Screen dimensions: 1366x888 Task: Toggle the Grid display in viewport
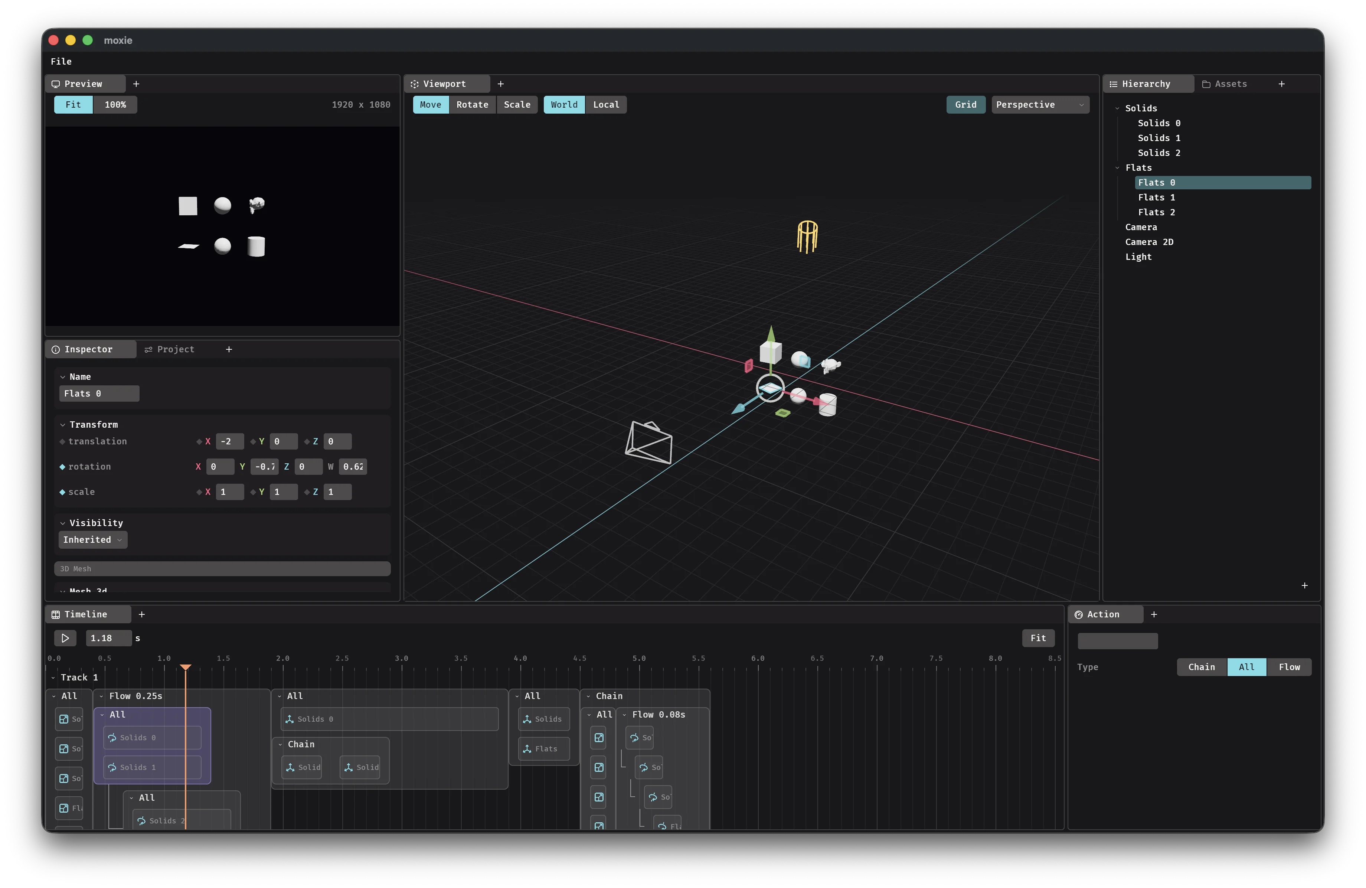click(965, 104)
